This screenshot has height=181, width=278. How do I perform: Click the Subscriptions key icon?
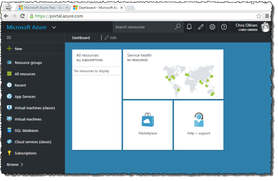coord(9,153)
